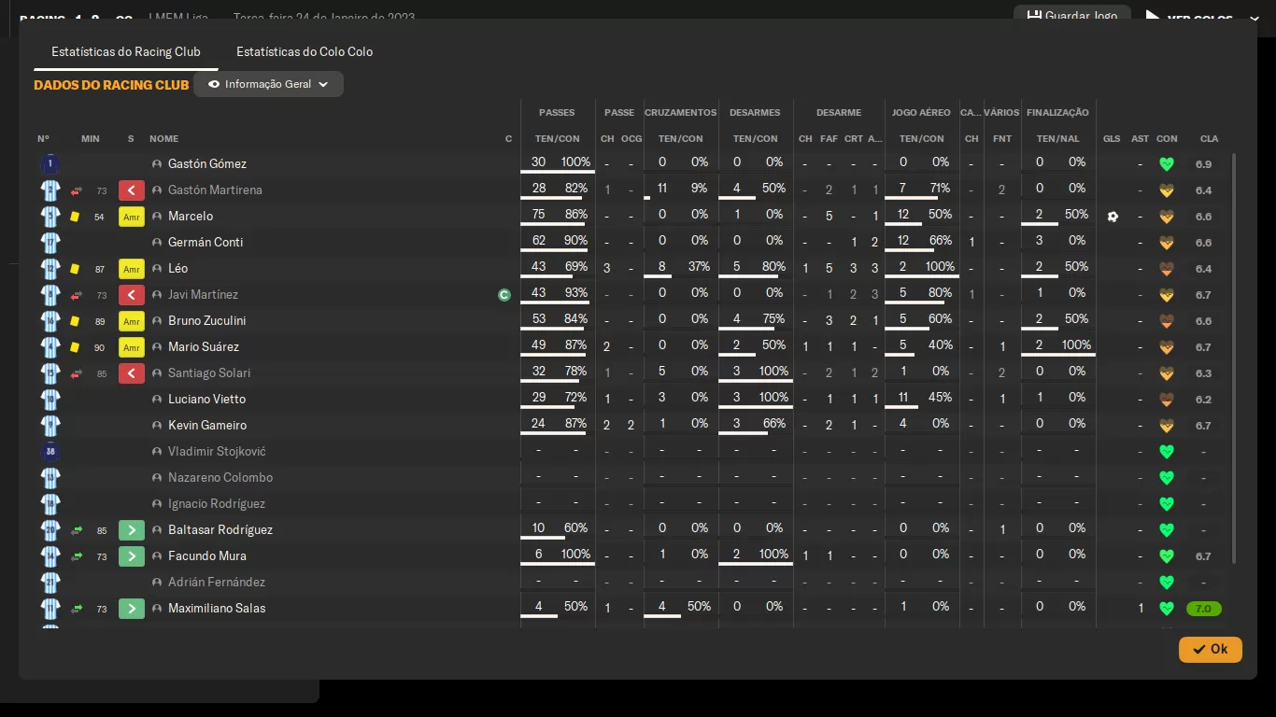Click the Guardar Jogo button
Viewport: 1276px width, 717px height.
coord(1072,16)
